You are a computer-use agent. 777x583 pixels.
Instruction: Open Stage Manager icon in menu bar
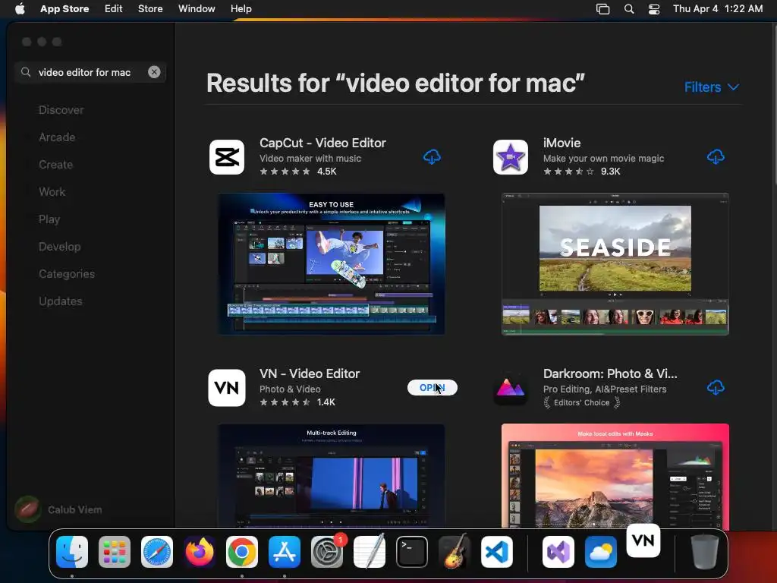[602, 8]
